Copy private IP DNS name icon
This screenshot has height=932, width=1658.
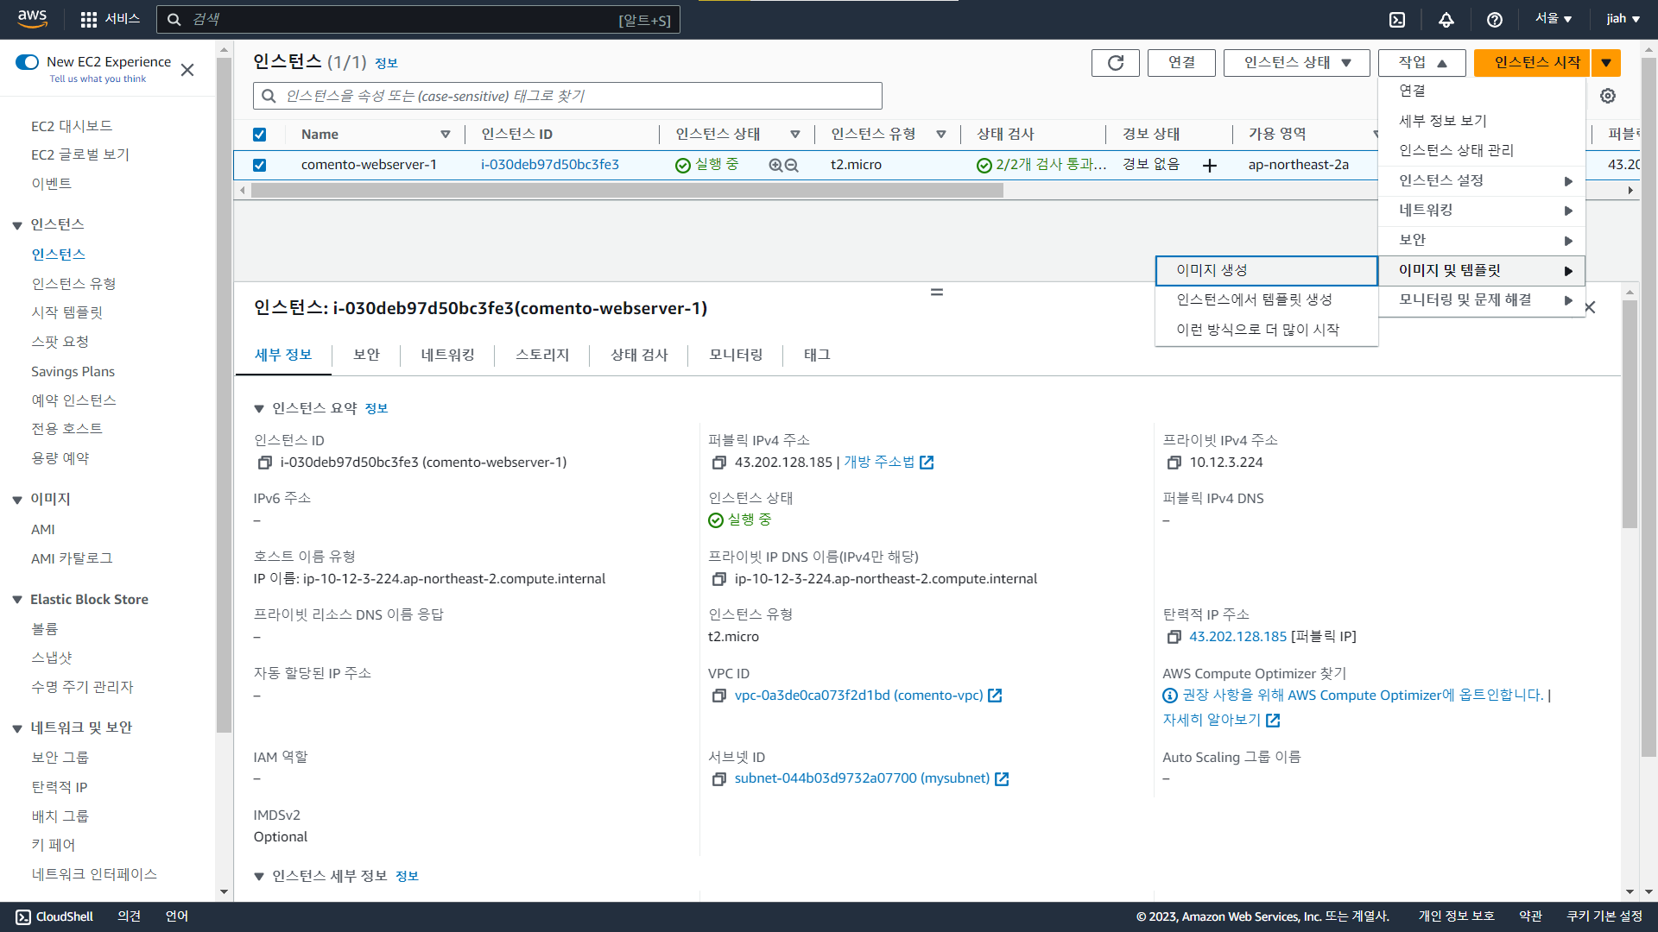718,579
